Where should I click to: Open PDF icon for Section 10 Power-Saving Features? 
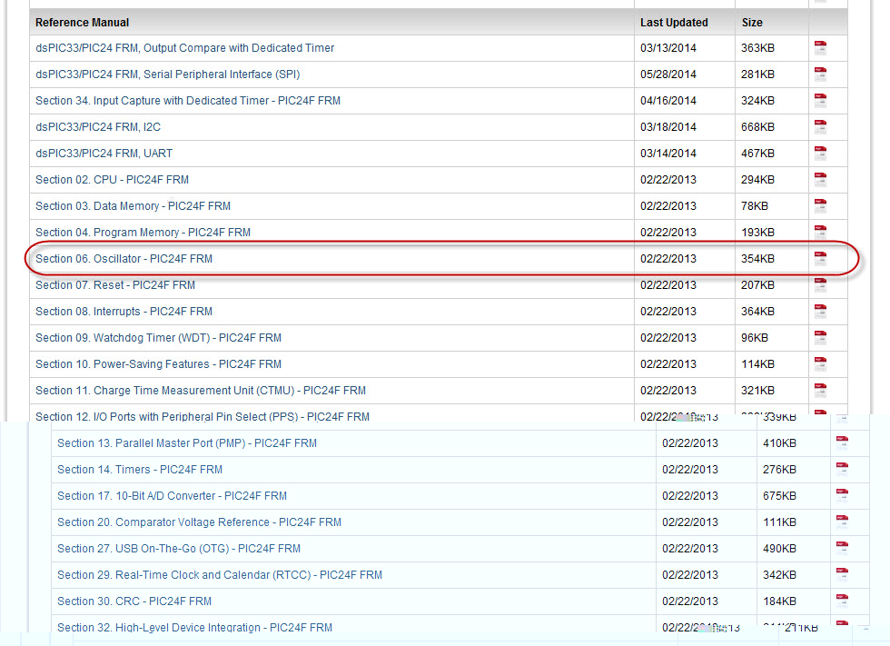point(820,363)
